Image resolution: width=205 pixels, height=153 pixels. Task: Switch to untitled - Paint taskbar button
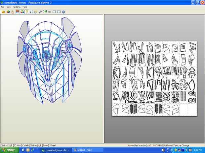88,150
